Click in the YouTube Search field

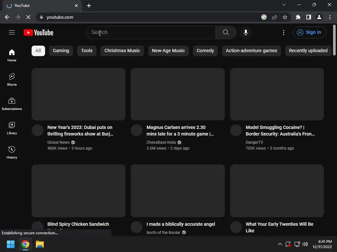point(151,32)
